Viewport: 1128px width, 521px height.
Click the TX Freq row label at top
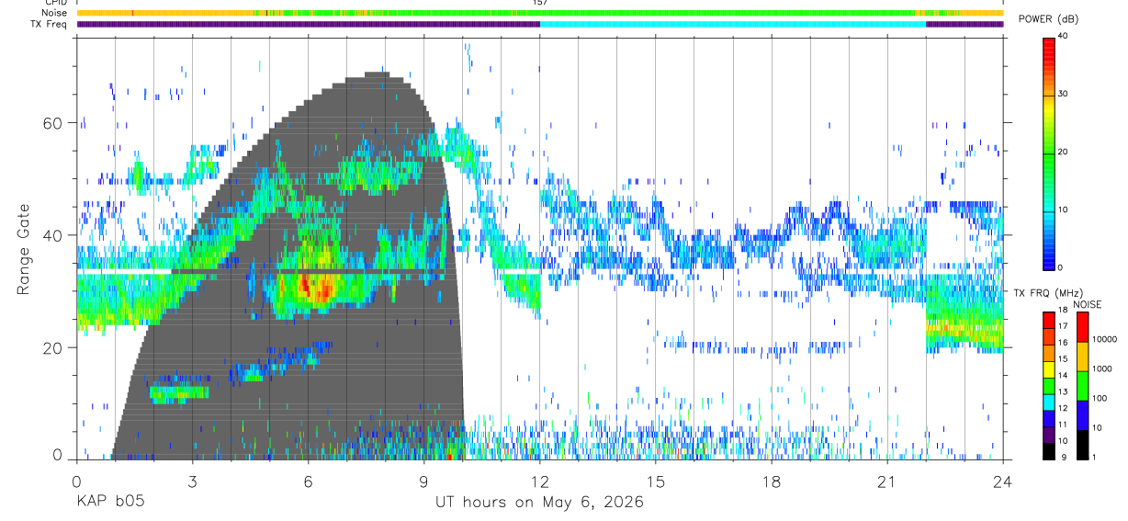coord(49,24)
